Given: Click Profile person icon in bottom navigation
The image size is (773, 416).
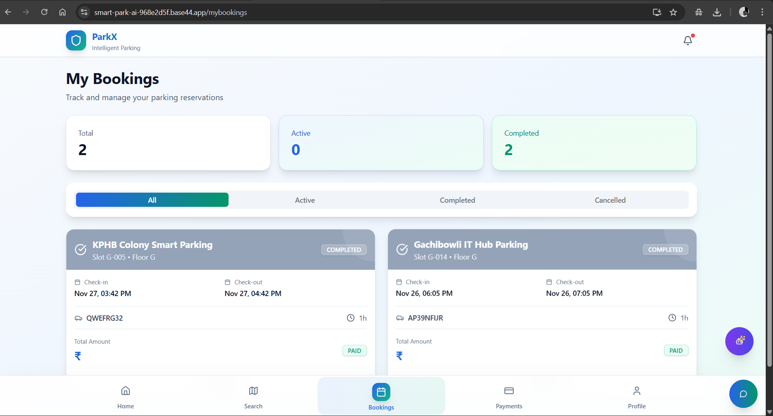Looking at the screenshot, I should point(637,391).
